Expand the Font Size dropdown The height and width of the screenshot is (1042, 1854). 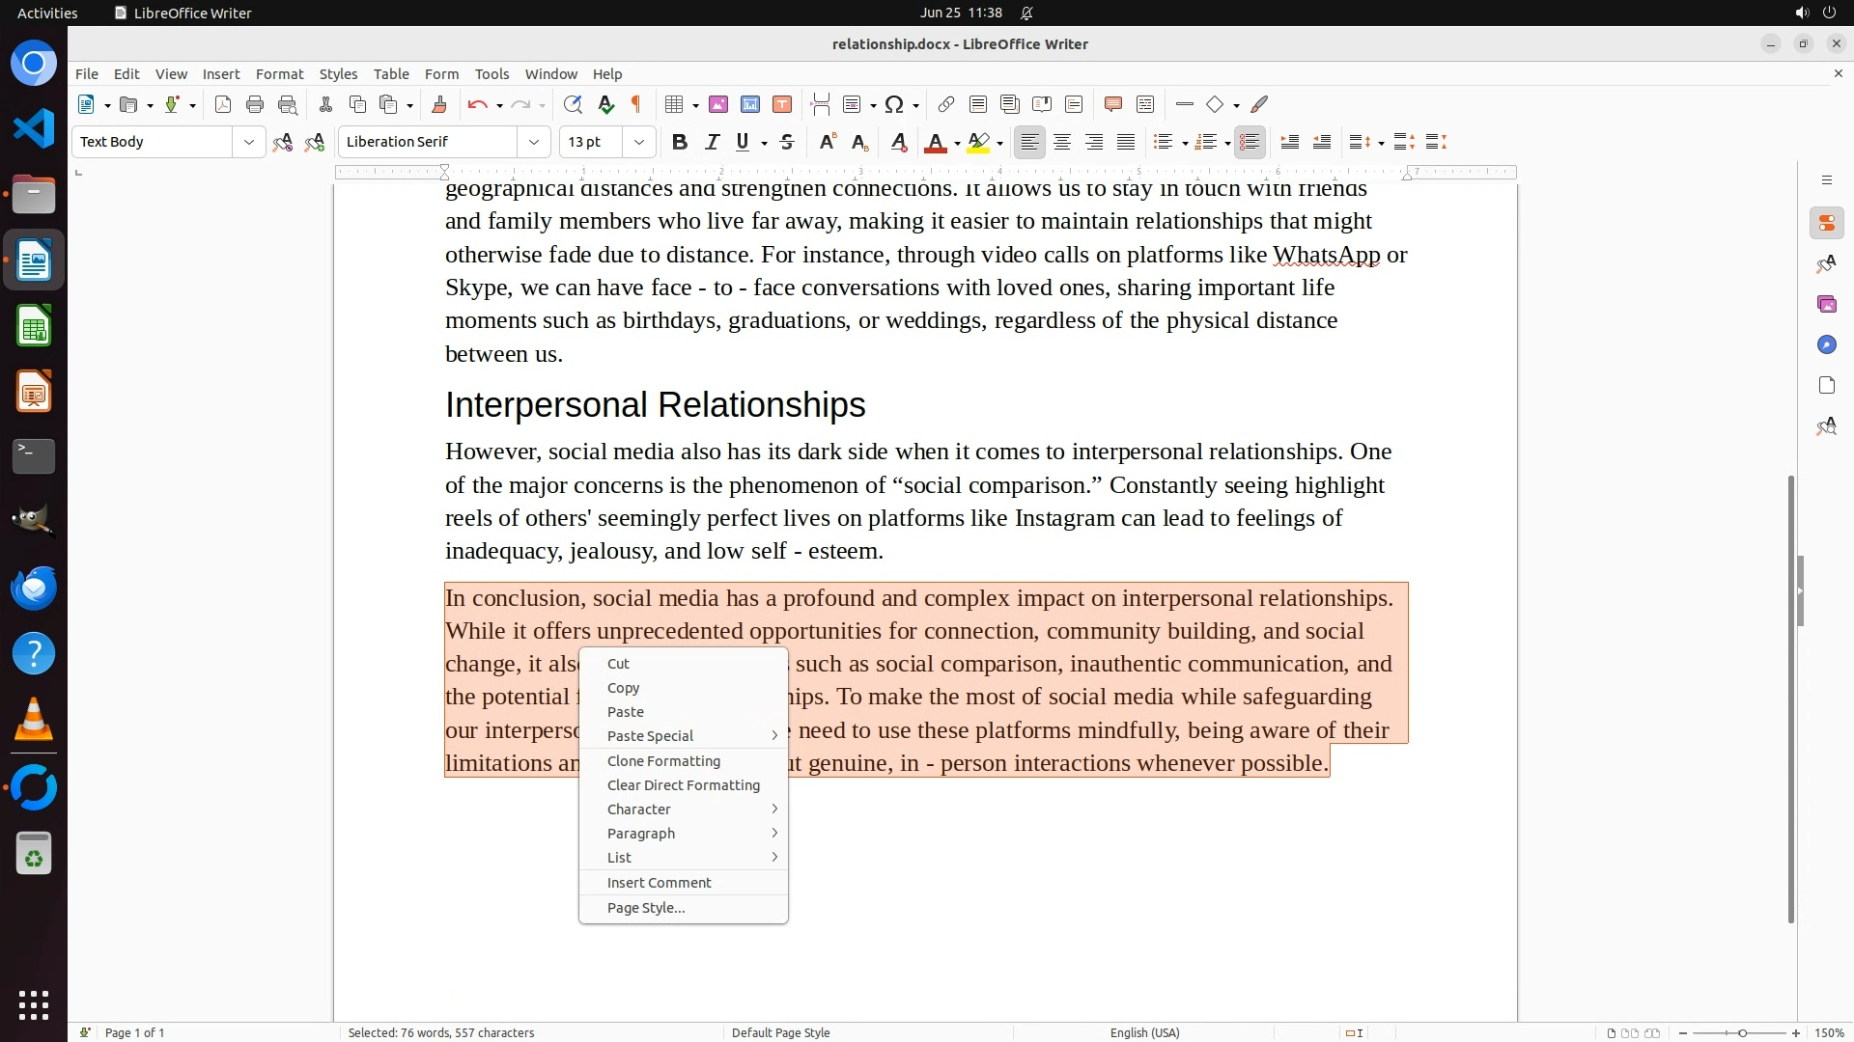(638, 142)
